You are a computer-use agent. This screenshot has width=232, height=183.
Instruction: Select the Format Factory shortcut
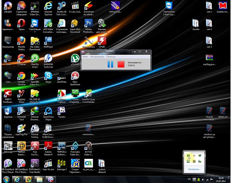click(x=35, y=131)
